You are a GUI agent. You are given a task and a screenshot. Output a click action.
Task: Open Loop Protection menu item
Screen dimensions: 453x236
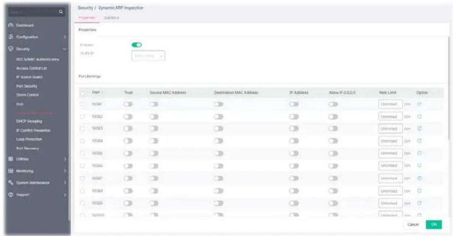(x=29, y=139)
